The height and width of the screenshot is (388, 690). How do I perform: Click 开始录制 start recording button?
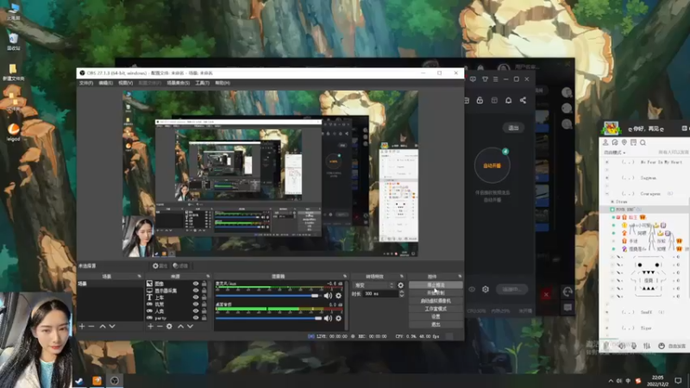click(436, 293)
